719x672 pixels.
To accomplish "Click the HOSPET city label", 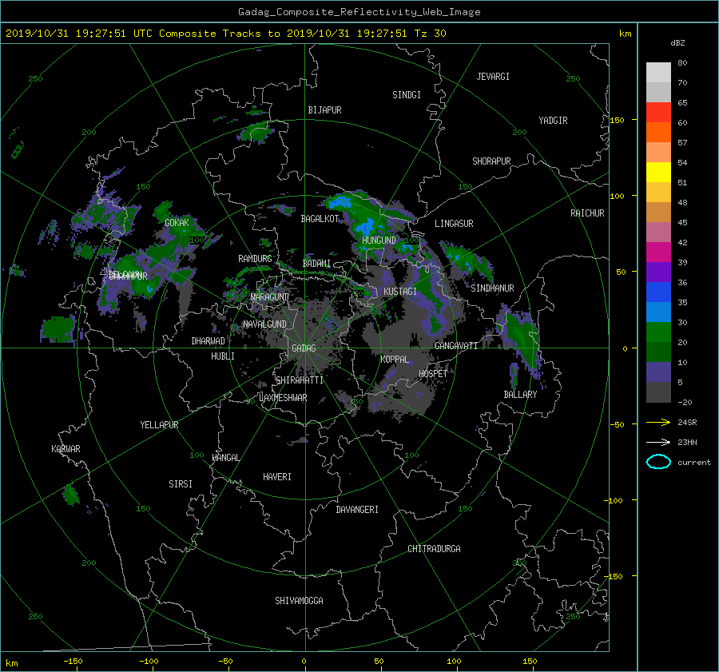I will coord(433,374).
